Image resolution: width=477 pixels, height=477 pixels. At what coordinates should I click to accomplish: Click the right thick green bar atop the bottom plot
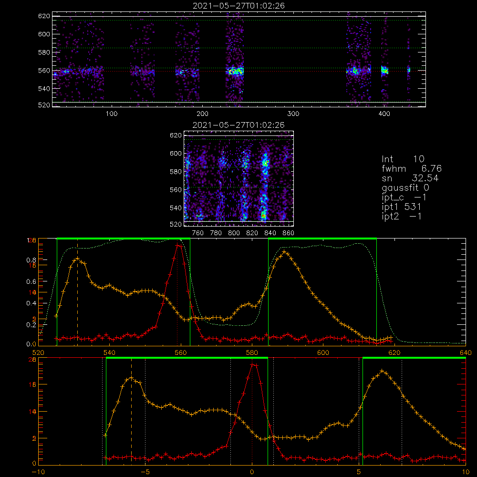[x=415, y=358]
